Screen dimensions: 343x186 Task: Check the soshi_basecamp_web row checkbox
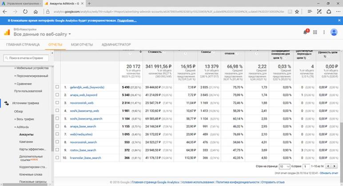click(57, 111)
